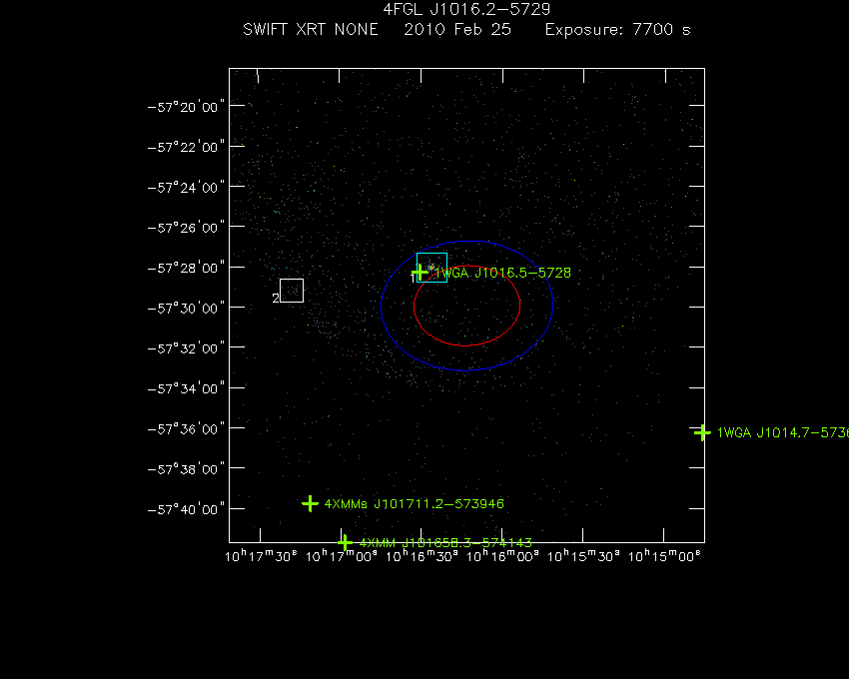Click the SWIFT XRT NONE label
This screenshot has width=849, height=679.
tap(311, 29)
